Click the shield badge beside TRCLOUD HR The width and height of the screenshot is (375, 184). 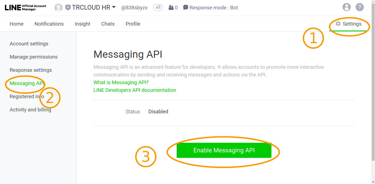coord(68,8)
